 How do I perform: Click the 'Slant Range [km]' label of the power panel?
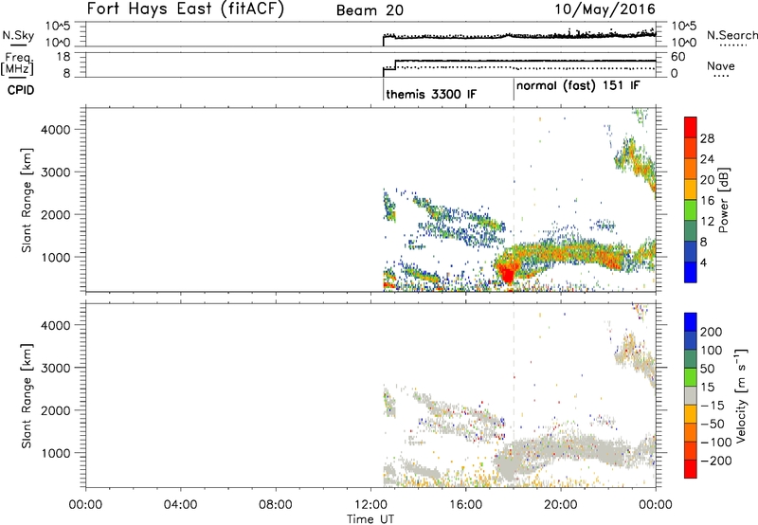[27, 200]
